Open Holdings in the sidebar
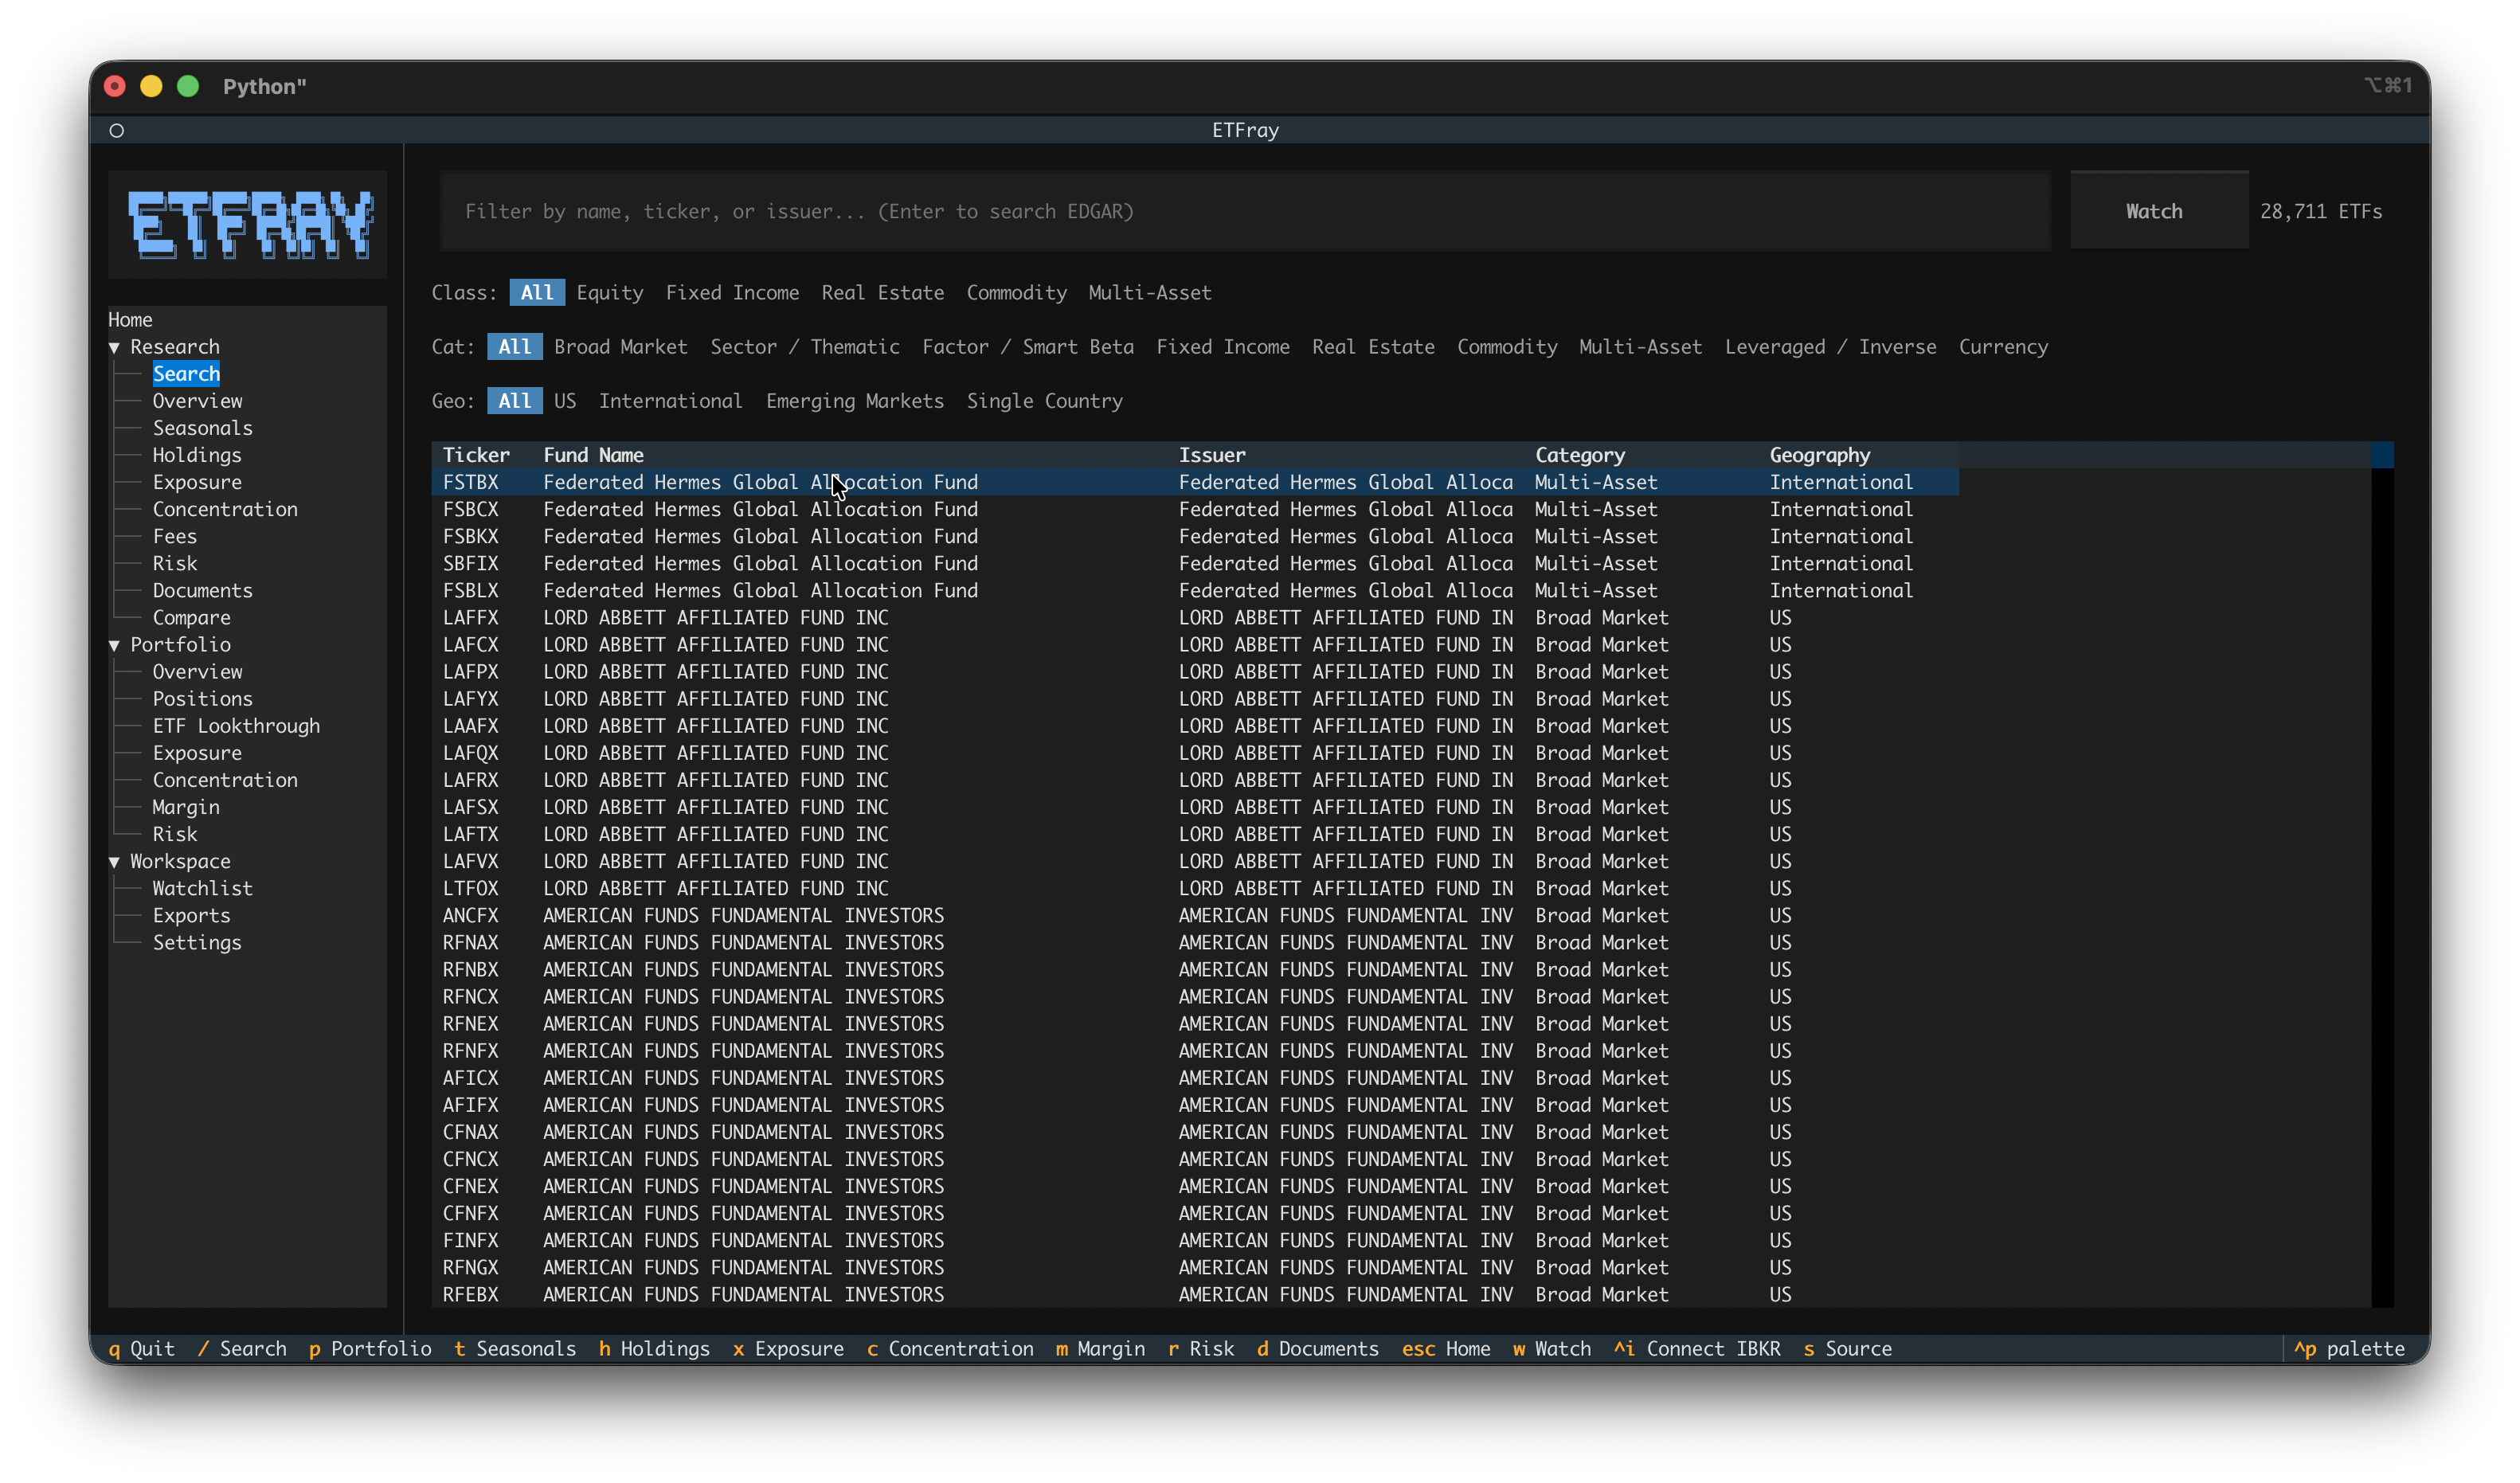The height and width of the screenshot is (1483, 2520). tap(197, 455)
